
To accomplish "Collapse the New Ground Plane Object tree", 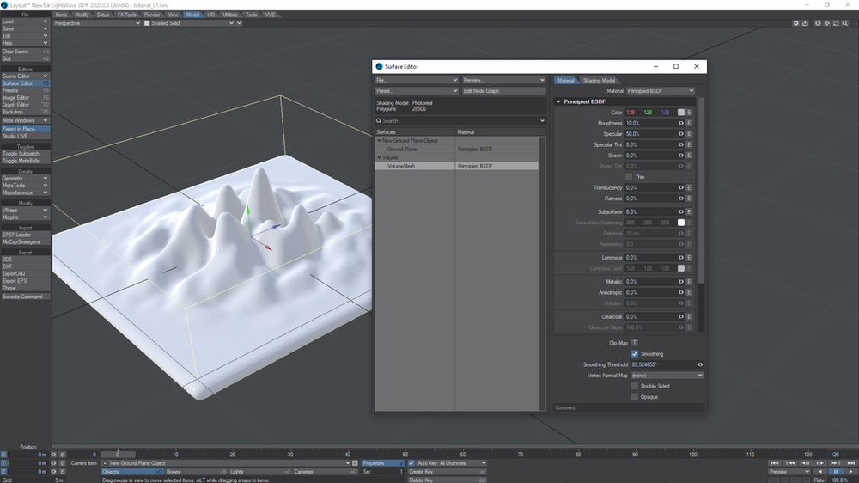I will [x=379, y=141].
